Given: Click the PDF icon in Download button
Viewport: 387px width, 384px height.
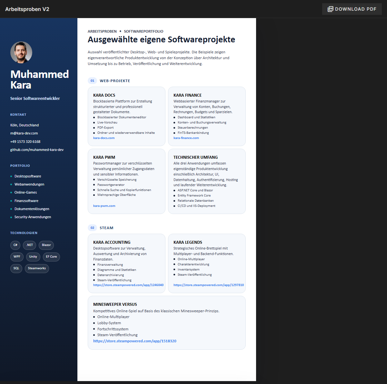Looking at the screenshot, I should coord(330,9).
